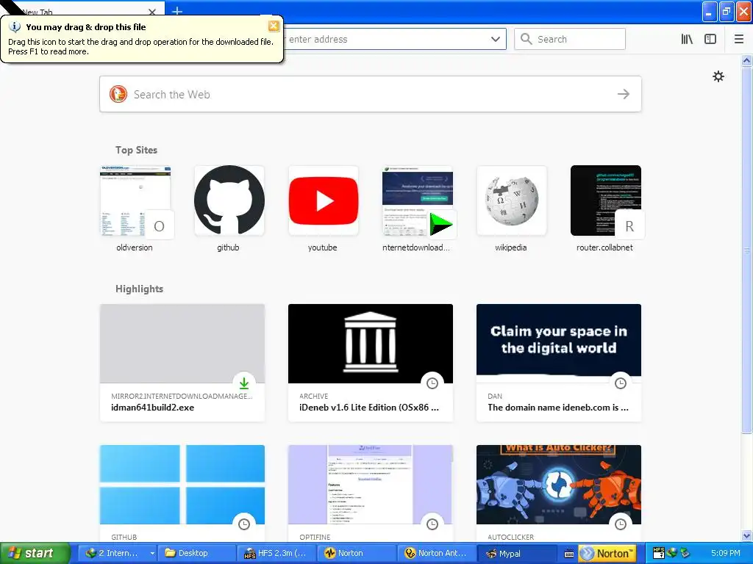
Task: Click the DuckDuckGo logo icon
Action: click(118, 94)
